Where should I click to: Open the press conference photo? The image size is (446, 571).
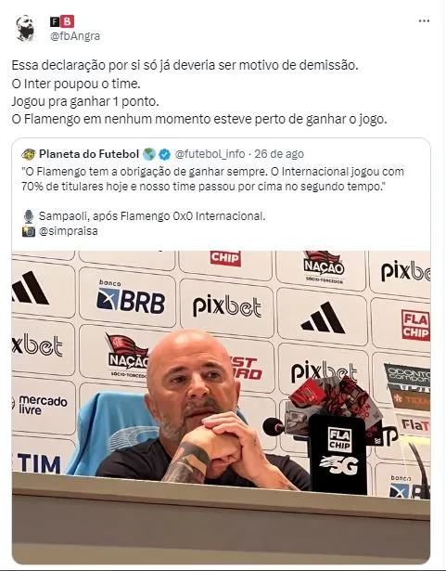221,408
